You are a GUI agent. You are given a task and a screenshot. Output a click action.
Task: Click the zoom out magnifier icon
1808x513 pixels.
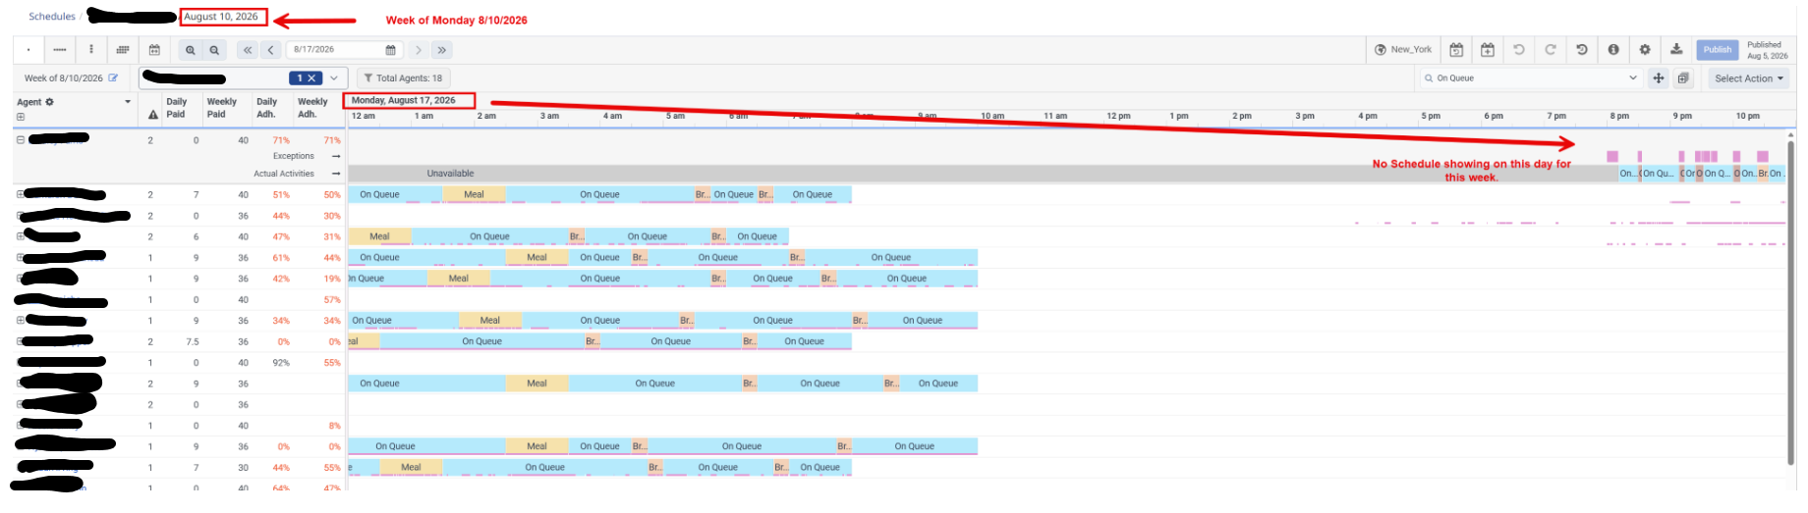[214, 50]
